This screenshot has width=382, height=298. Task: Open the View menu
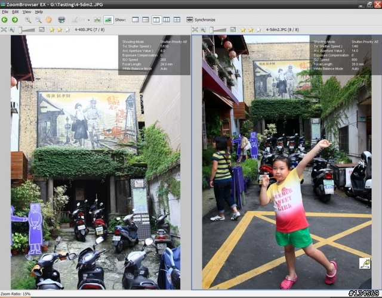[x=26, y=12]
